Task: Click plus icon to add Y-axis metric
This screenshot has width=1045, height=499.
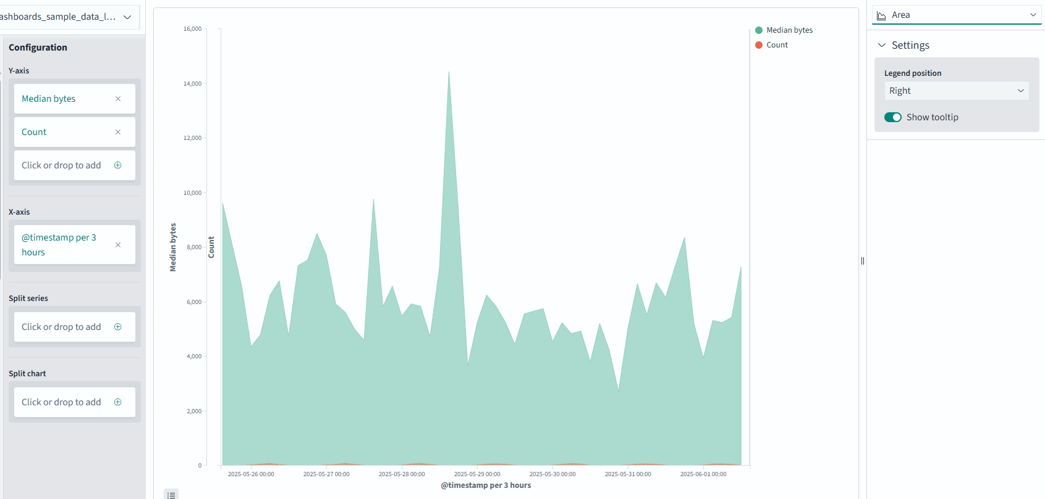Action: [118, 165]
